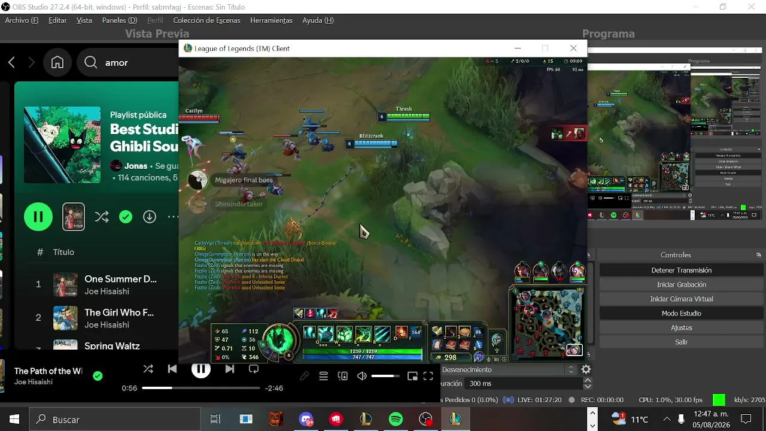Open the Editar menu
Viewport: 766px width, 431px height.
click(x=57, y=20)
